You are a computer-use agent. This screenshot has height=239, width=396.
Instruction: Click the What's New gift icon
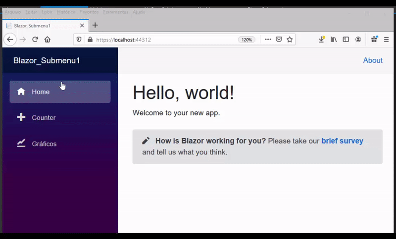[x=374, y=39]
